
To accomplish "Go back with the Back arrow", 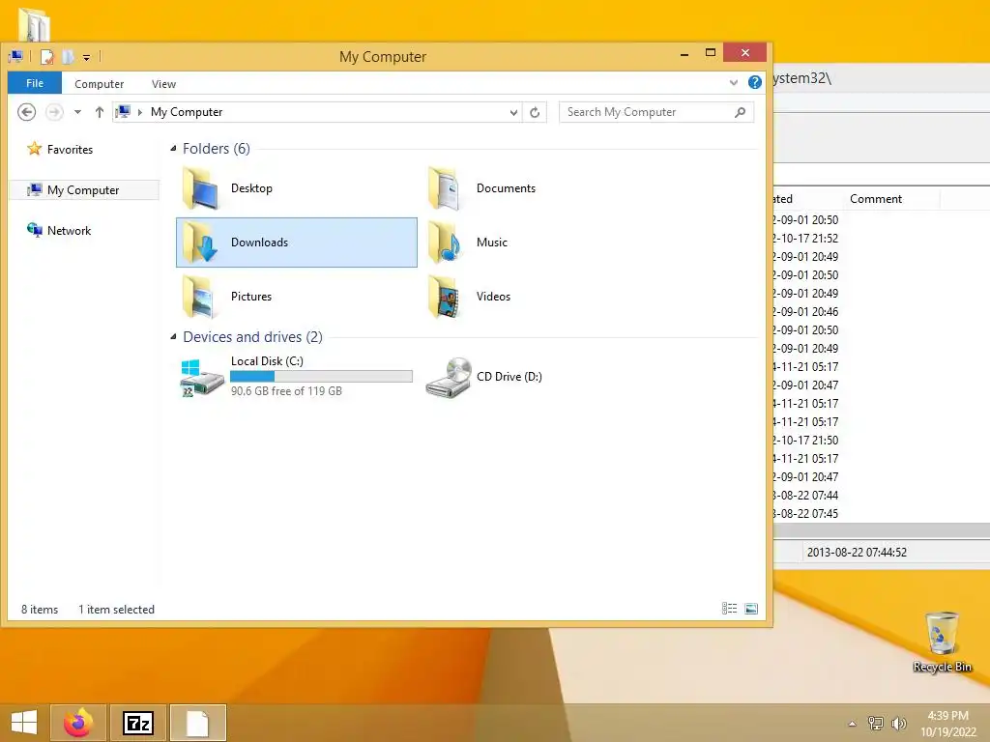I will pyautogui.click(x=26, y=112).
